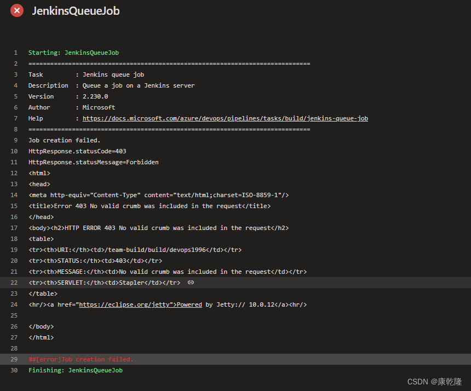This screenshot has height=391, width=471.
Task: Click the 'Version : 2.230.0' line
Action: pyautogui.click(x=68, y=96)
